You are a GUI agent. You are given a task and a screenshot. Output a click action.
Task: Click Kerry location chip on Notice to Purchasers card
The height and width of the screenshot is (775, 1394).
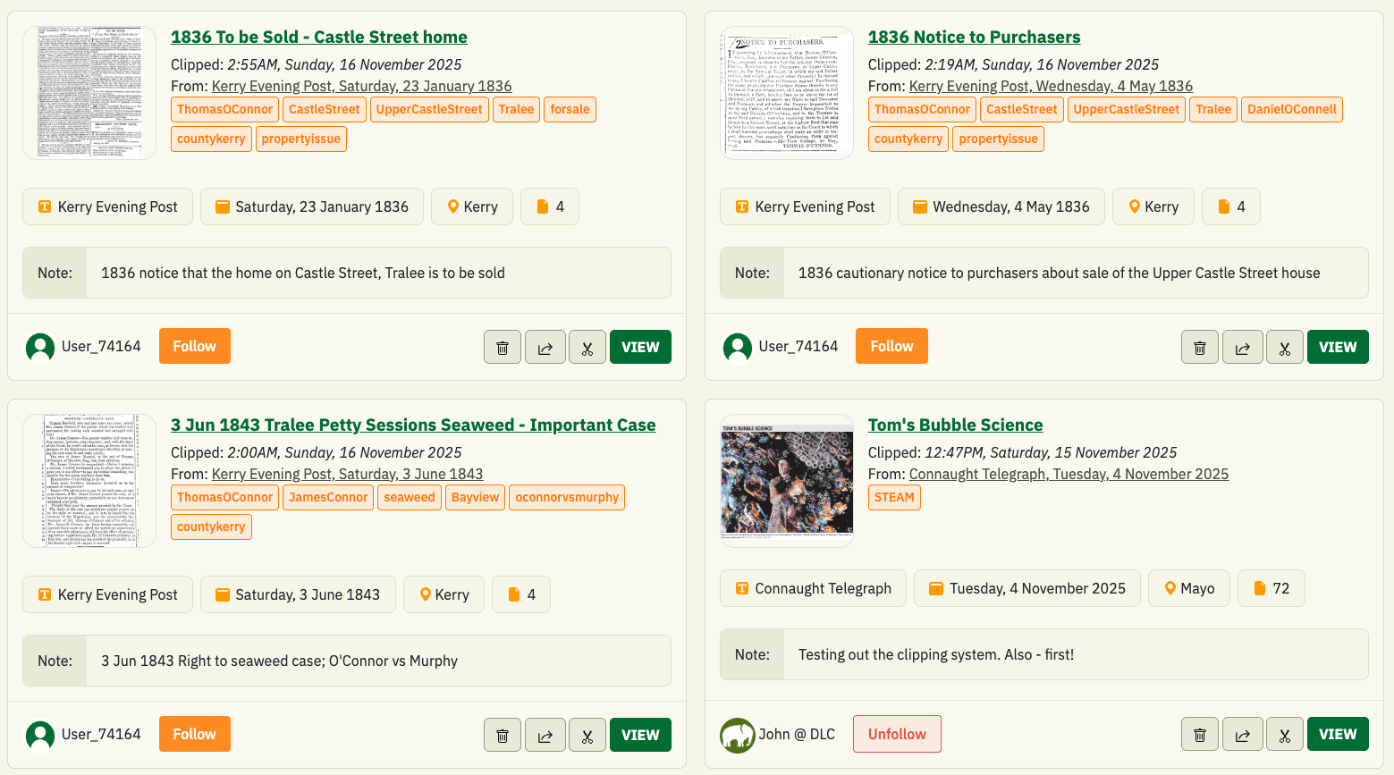(1153, 206)
